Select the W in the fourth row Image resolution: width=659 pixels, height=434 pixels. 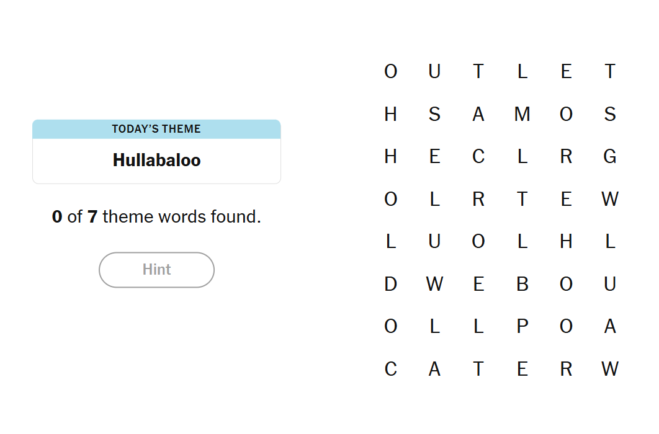tap(610, 199)
